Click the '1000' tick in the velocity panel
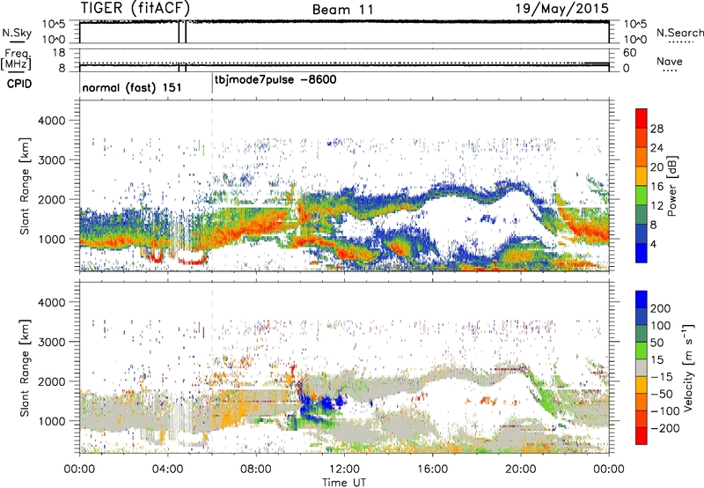The width and height of the screenshot is (704, 488). click(52, 421)
